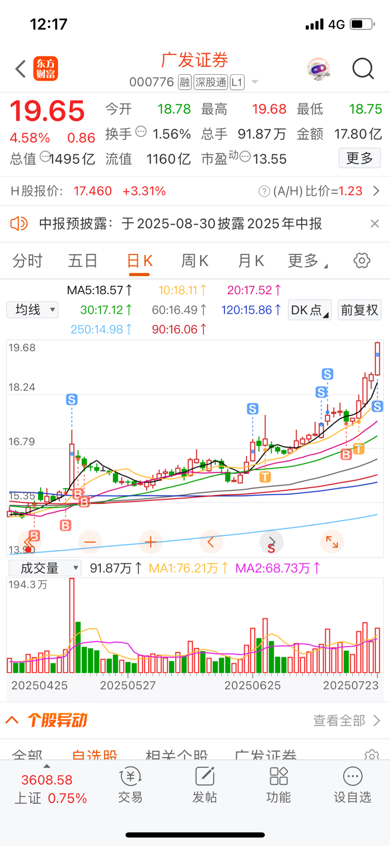The width and height of the screenshot is (390, 846).
Task: Tap the tallest volume bar
Action: click(72, 626)
